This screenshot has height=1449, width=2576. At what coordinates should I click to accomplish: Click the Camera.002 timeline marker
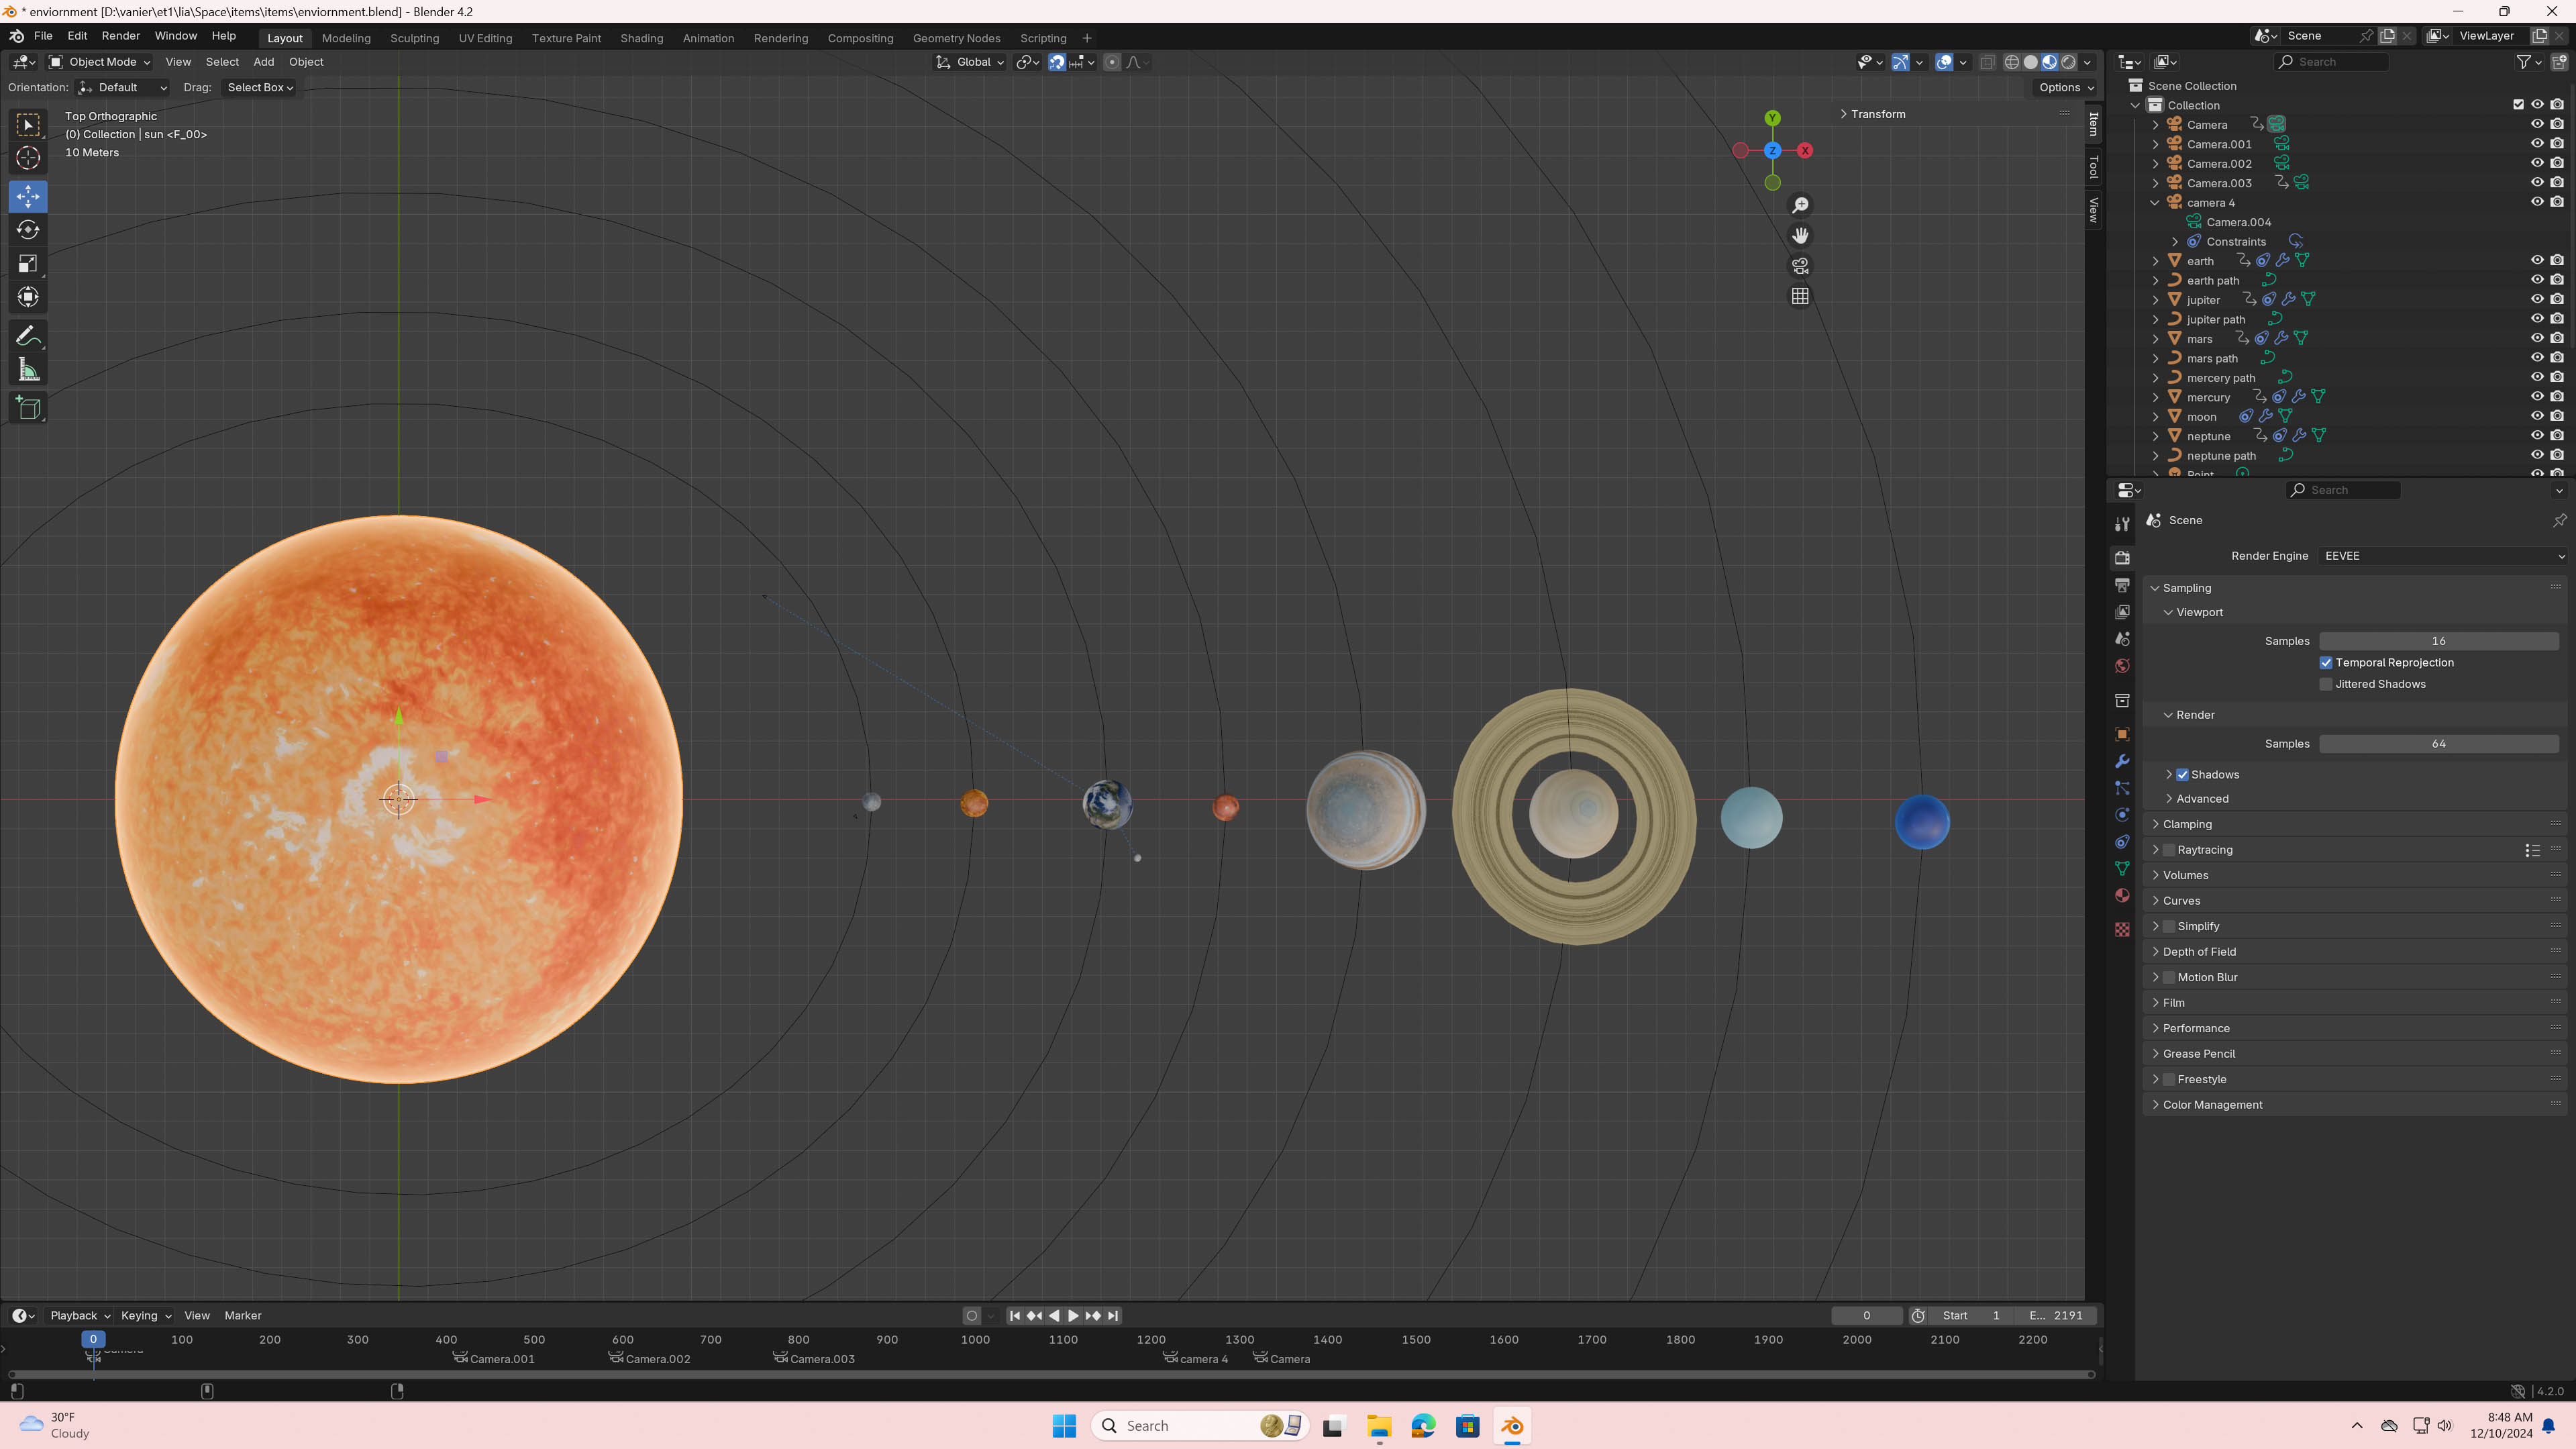[x=617, y=1358]
